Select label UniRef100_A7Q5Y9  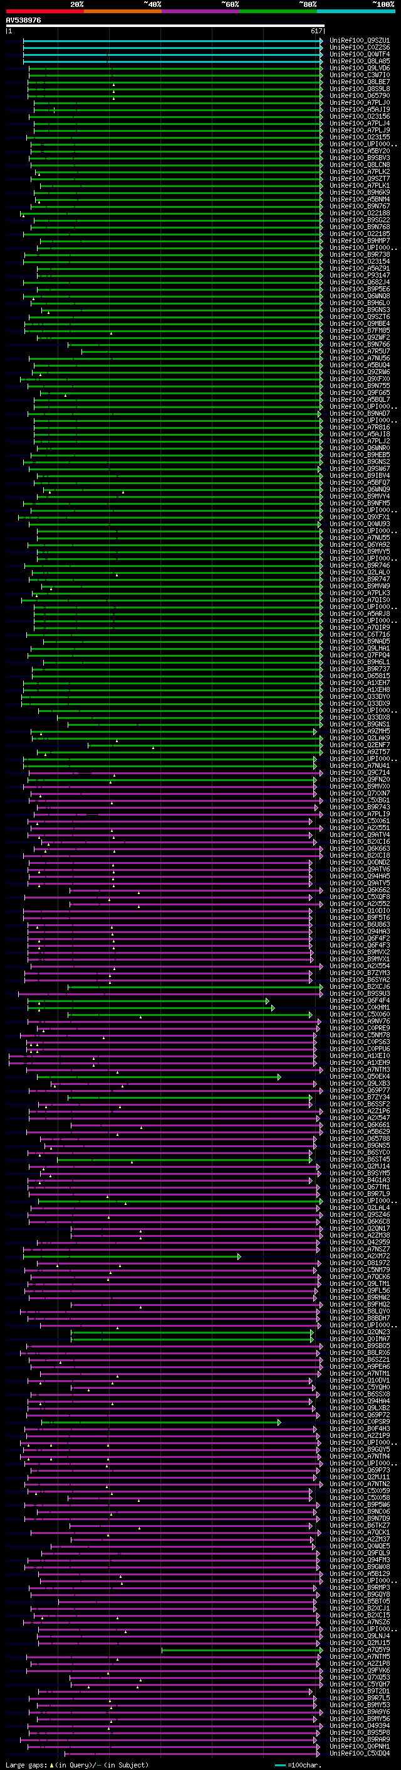[x=359, y=1649]
